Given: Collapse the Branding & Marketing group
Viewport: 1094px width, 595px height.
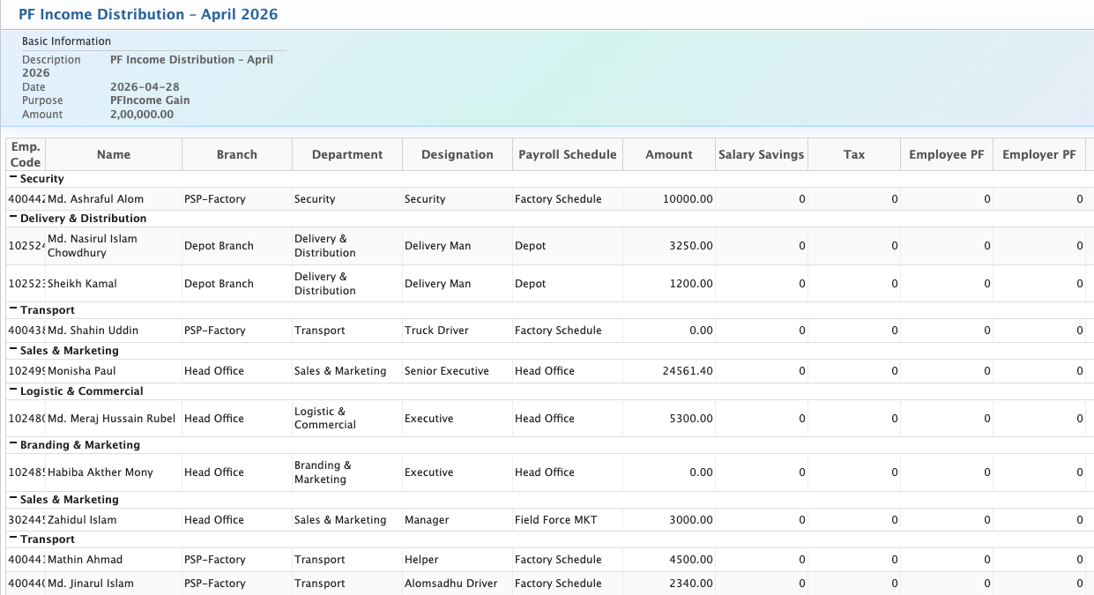Looking at the screenshot, I should coord(13,444).
